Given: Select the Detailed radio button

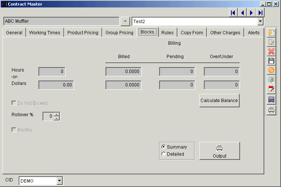Looking at the screenshot, I should (163, 154).
